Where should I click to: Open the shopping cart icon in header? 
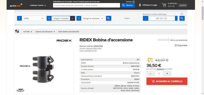[x=164, y=5]
